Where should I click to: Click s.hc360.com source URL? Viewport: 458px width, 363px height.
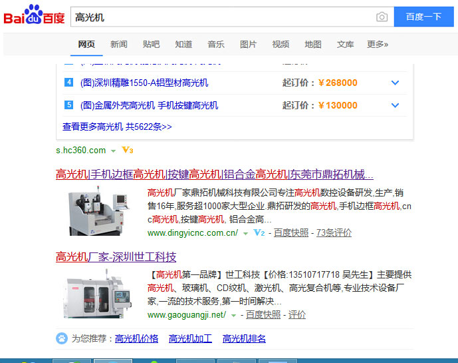[x=81, y=151]
